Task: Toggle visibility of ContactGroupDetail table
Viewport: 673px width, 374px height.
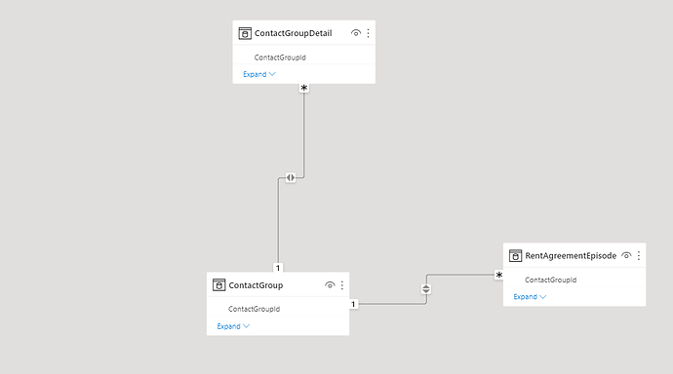Action: coord(355,33)
